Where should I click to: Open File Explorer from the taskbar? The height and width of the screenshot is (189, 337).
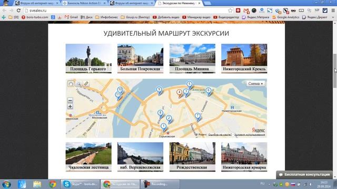(x=37, y=184)
